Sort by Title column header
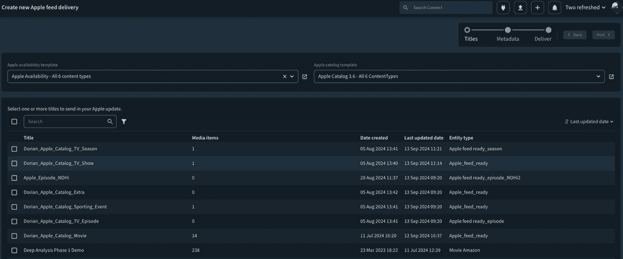This screenshot has width=623, height=259. (29, 138)
